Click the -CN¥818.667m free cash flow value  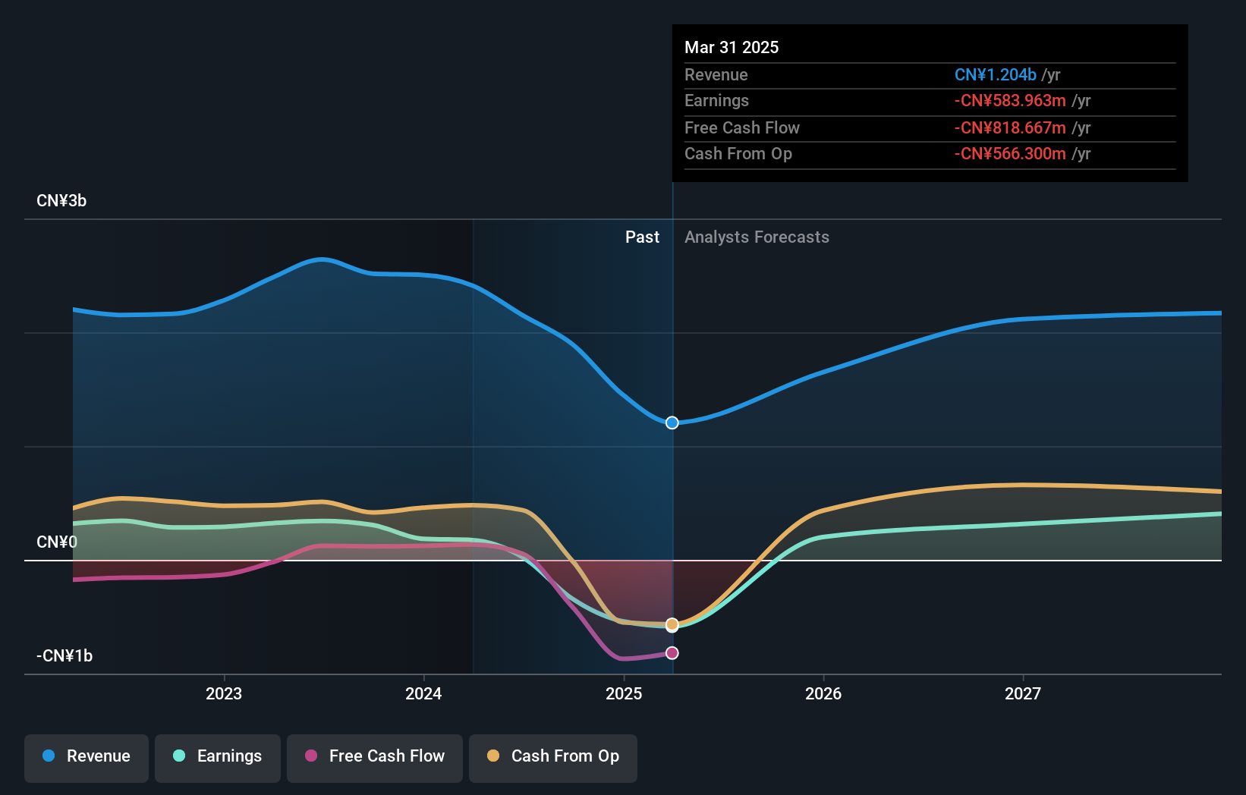click(1010, 128)
